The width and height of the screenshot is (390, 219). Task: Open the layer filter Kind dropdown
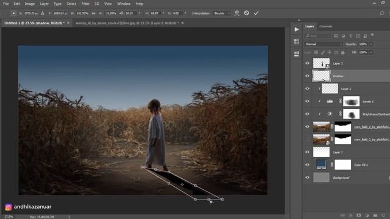[x=318, y=36]
